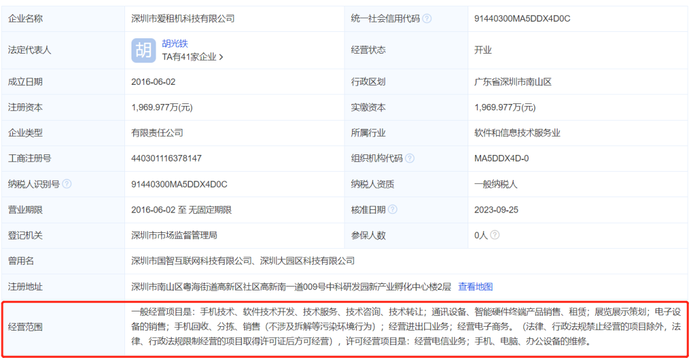Click the blue 胡 avatar icon
Viewport: 689px width, 358px height.
[144, 50]
